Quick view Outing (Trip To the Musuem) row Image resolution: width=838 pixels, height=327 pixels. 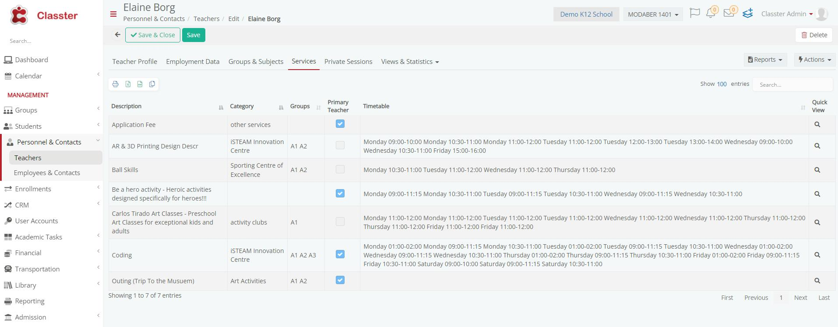click(817, 281)
